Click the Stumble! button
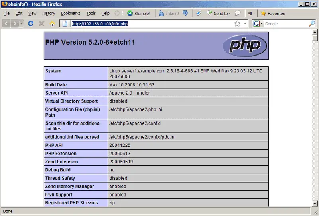This screenshot has width=319, height=216. (x=139, y=14)
